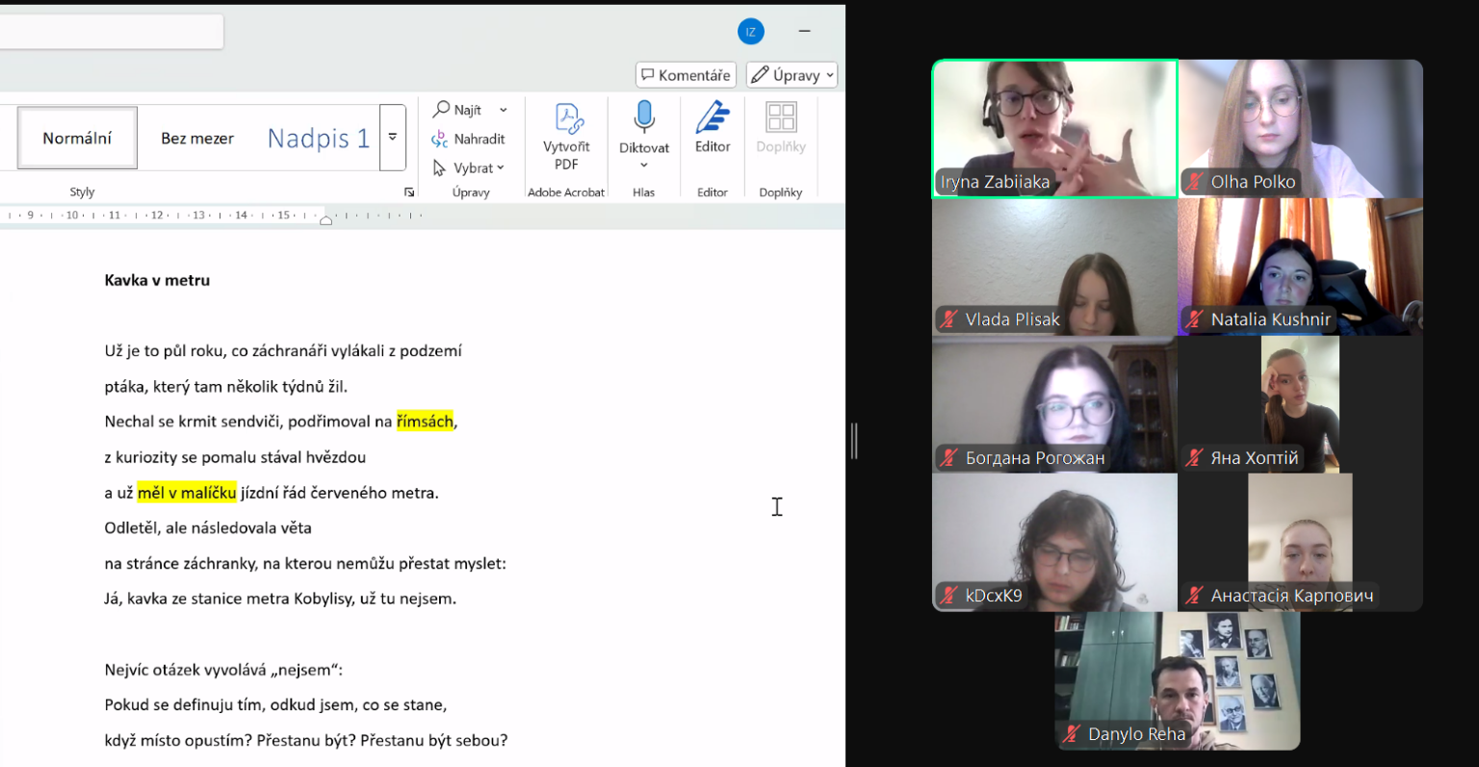Viewport: 1479px width, 767px height.
Task: Click the IZ account avatar circle
Action: pyautogui.click(x=751, y=32)
